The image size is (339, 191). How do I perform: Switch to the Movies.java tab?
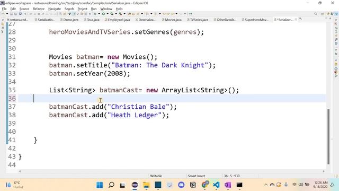click(172, 20)
